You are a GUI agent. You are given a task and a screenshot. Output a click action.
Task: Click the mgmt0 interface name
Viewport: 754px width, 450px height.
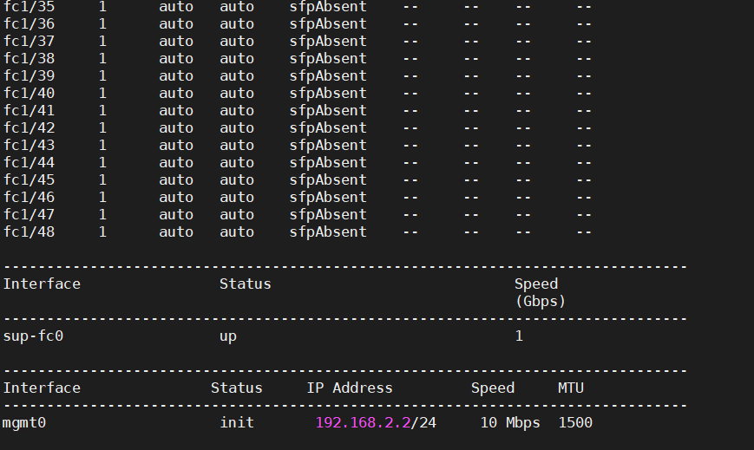click(x=25, y=422)
